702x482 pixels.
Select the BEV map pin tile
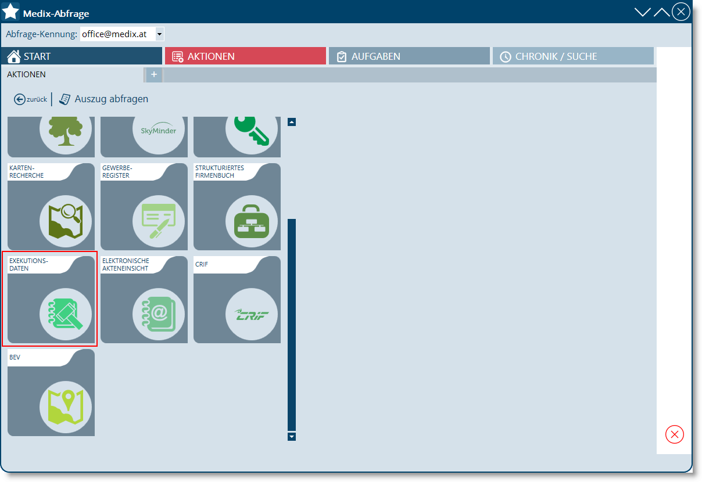[51, 393]
